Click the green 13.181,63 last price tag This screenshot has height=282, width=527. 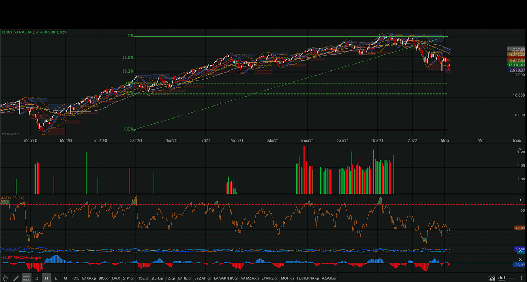tap(516, 65)
